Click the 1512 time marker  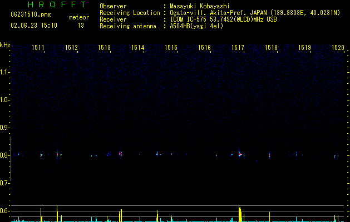coord(71,48)
